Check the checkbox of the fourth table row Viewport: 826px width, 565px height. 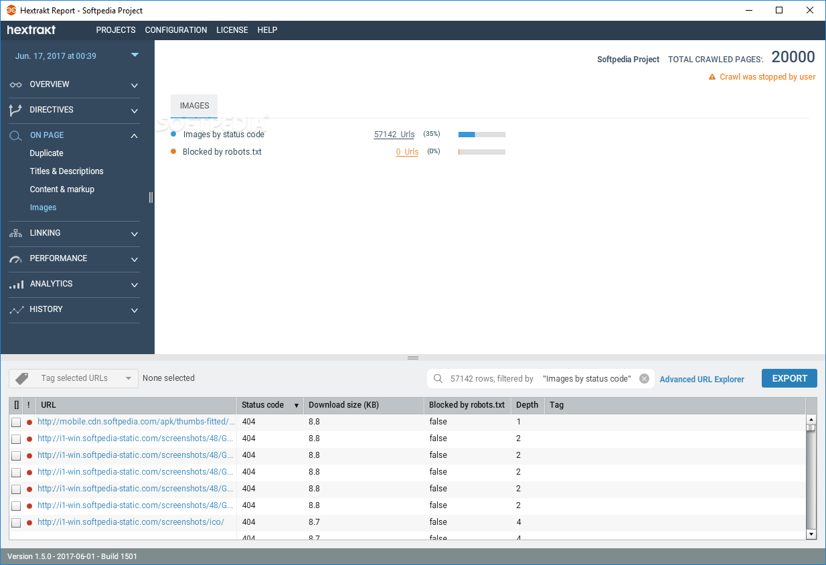(16, 473)
